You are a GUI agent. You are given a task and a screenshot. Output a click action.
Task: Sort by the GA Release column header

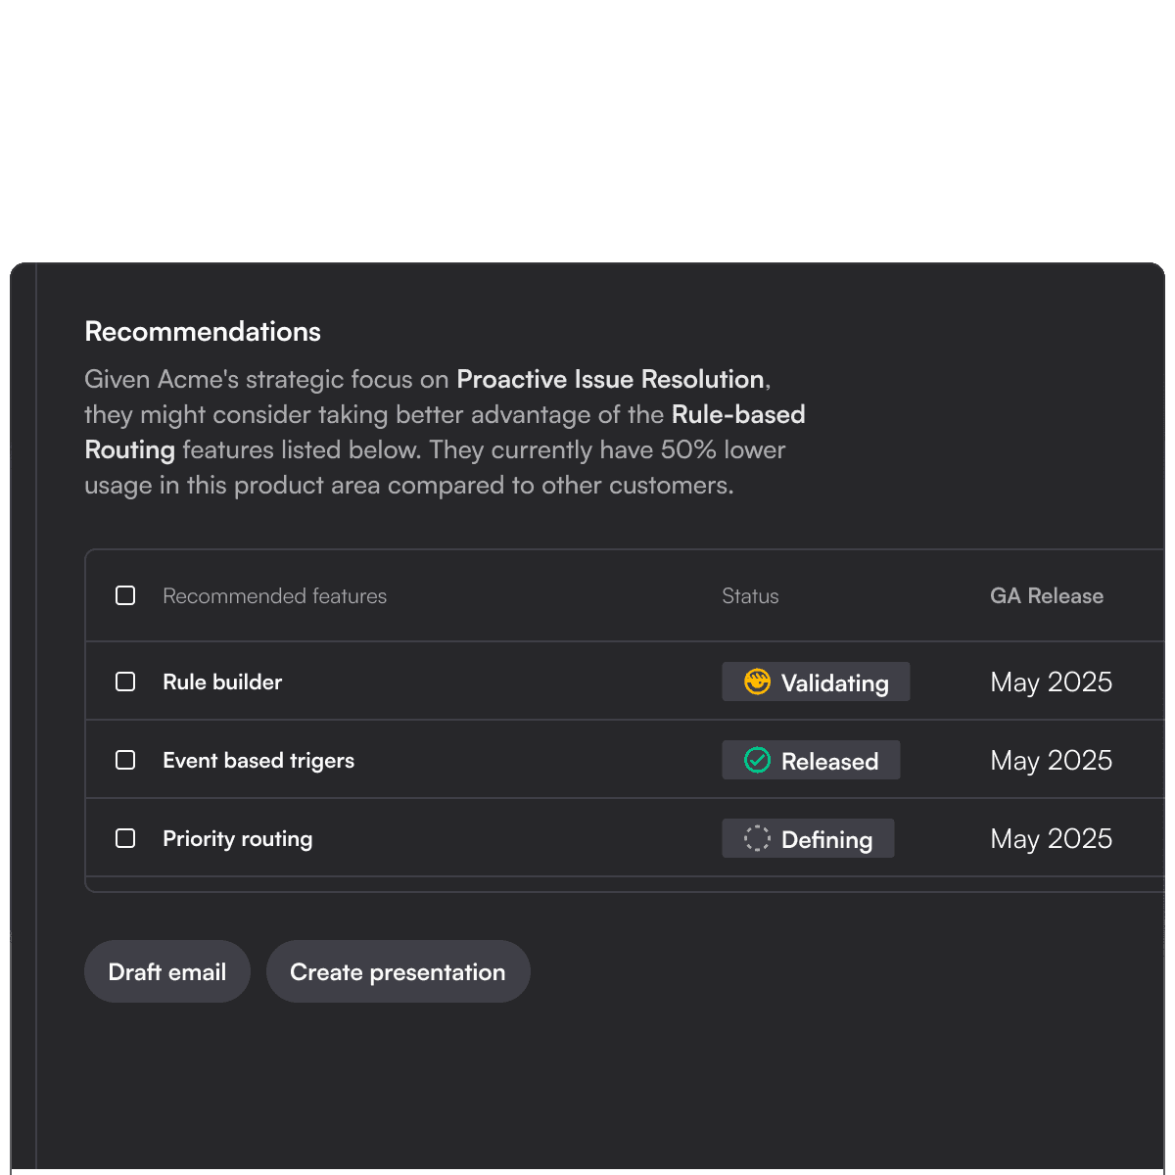tap(1047, 595)
